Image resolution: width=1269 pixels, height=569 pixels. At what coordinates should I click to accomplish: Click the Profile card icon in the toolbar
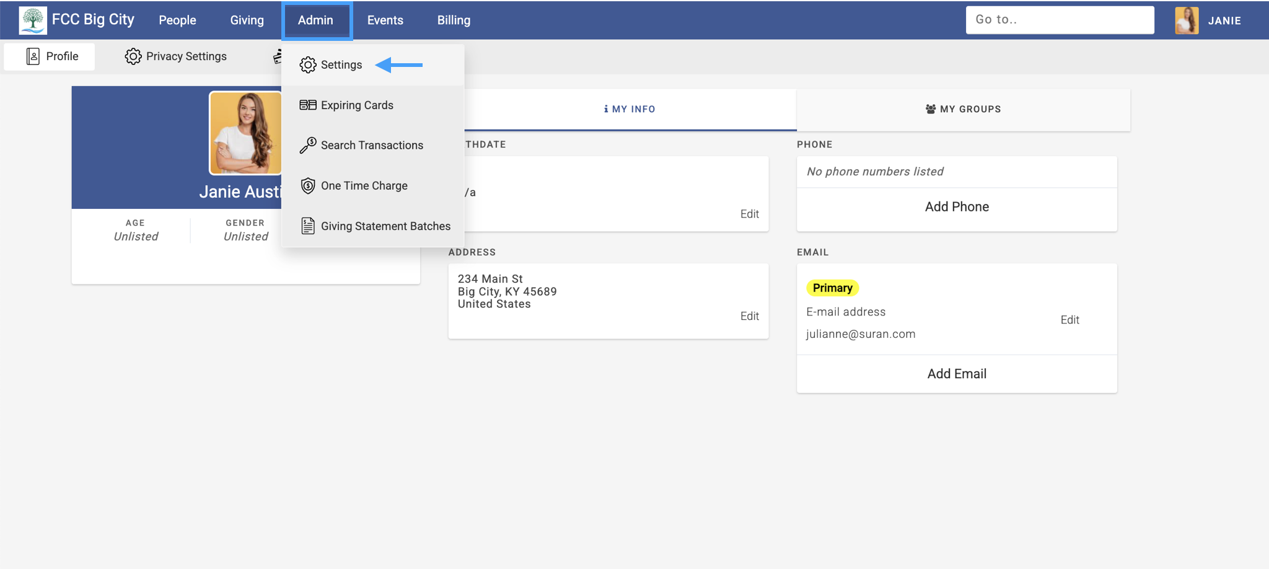[x=32, y=56]
